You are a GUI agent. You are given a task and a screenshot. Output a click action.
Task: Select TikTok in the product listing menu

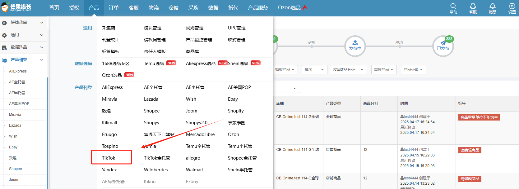click(109, 158)
